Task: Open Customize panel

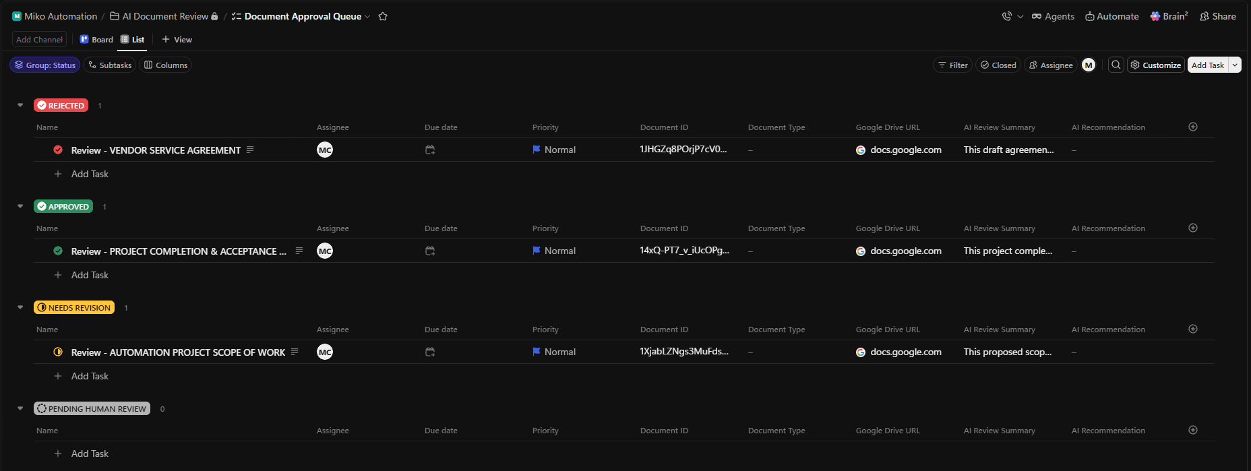Action: click(x=1156, y=65)
